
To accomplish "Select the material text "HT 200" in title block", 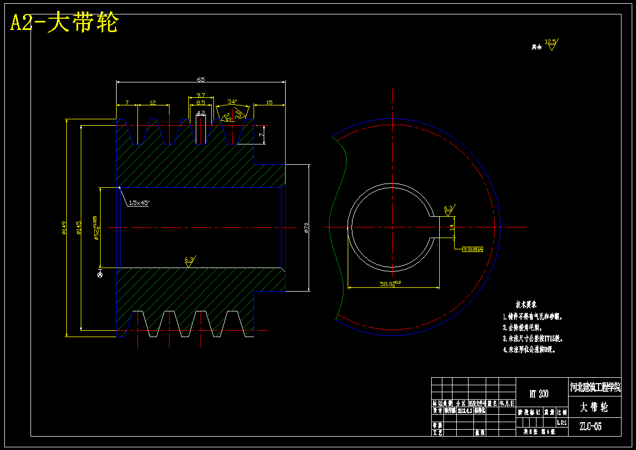I will 539,394.
